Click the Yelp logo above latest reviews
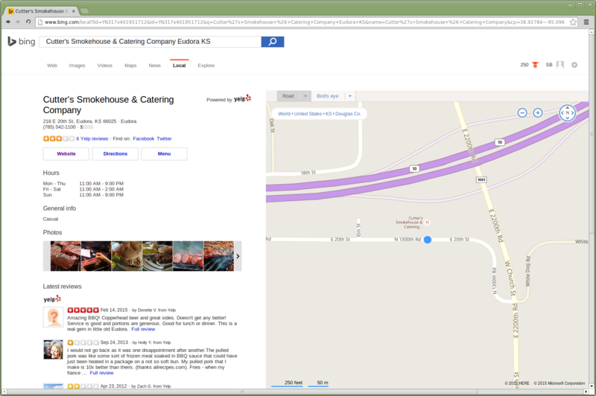Image resolution: width=596 pixels, height=396 pixels. (52, 299)
